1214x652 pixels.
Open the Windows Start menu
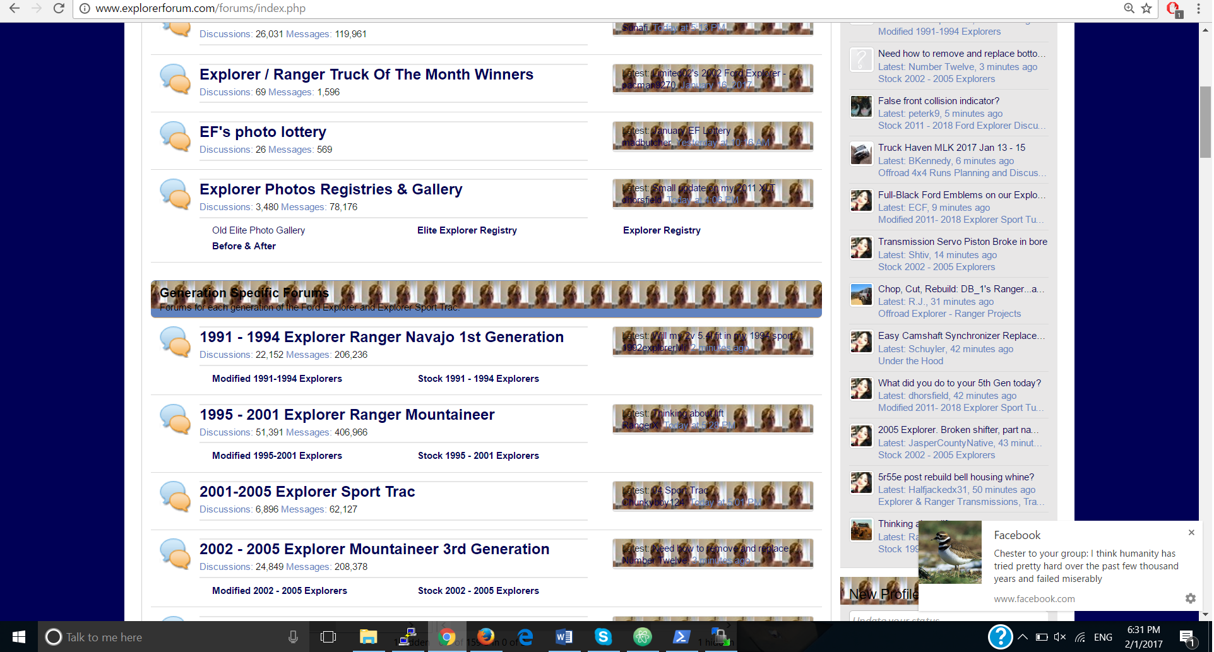[19, 637]
